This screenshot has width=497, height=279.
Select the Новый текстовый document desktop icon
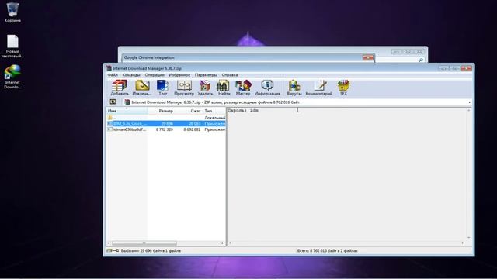[12, 46]
